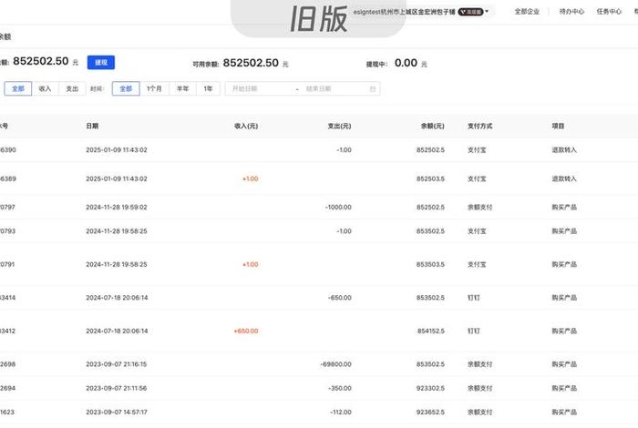Image resolution: width=638 pixels, height=428 pixels.
Task: Click the -350.00 expense amount
Action: click(340, 389)
